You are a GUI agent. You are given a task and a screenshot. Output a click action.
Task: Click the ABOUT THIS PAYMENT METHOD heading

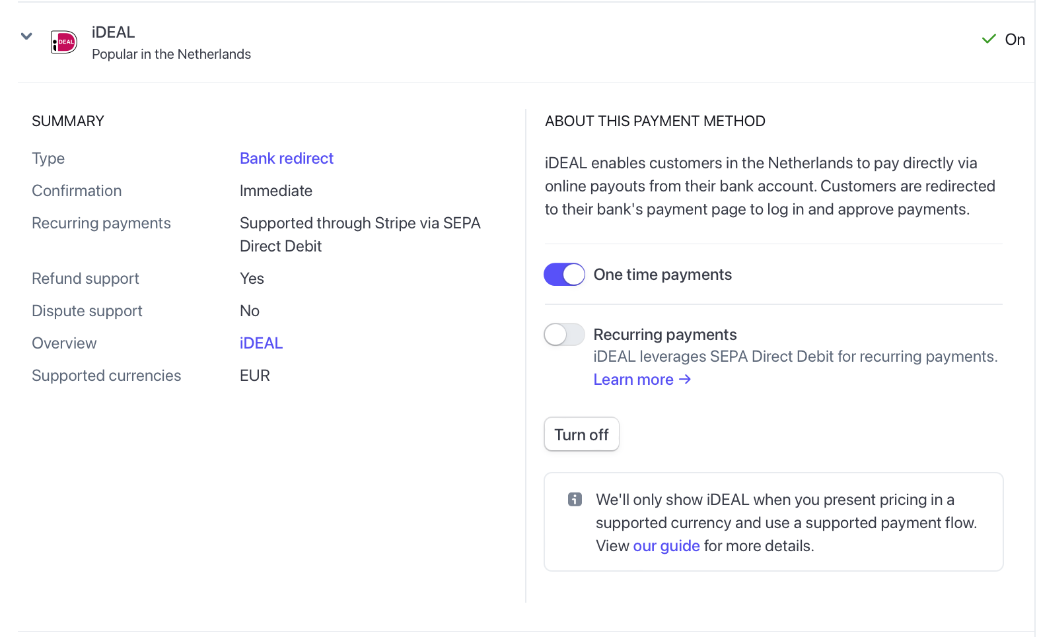(655, 121)
